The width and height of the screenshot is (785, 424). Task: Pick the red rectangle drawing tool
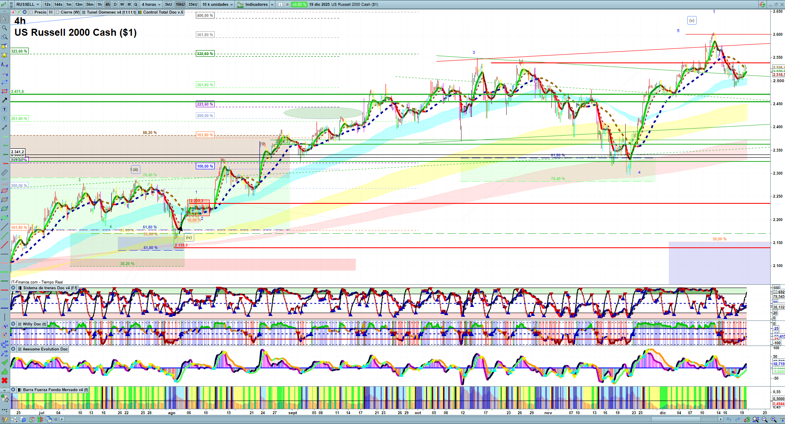5,91
